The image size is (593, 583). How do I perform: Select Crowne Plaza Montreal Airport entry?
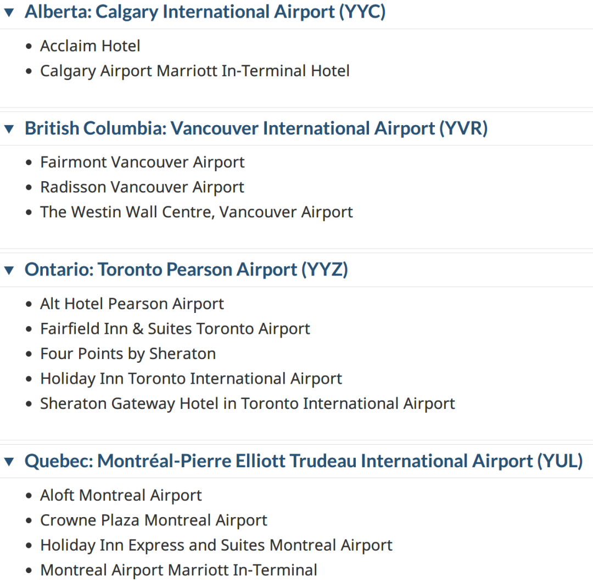coord(154,520)
